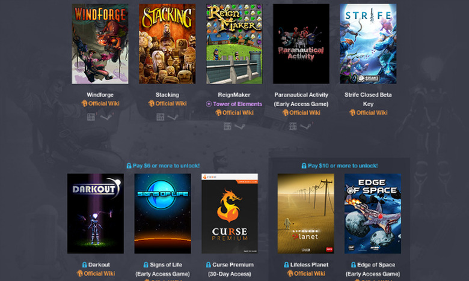Click the lock icon beside Lifeless Planet
The height and width of the screenshot is (281, 469).
286,265
